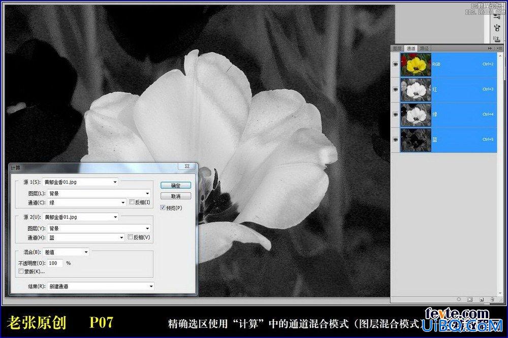Screen dimensions: 508x338
Task: Click the 取消 cancel button
Action: pos(176,196)
